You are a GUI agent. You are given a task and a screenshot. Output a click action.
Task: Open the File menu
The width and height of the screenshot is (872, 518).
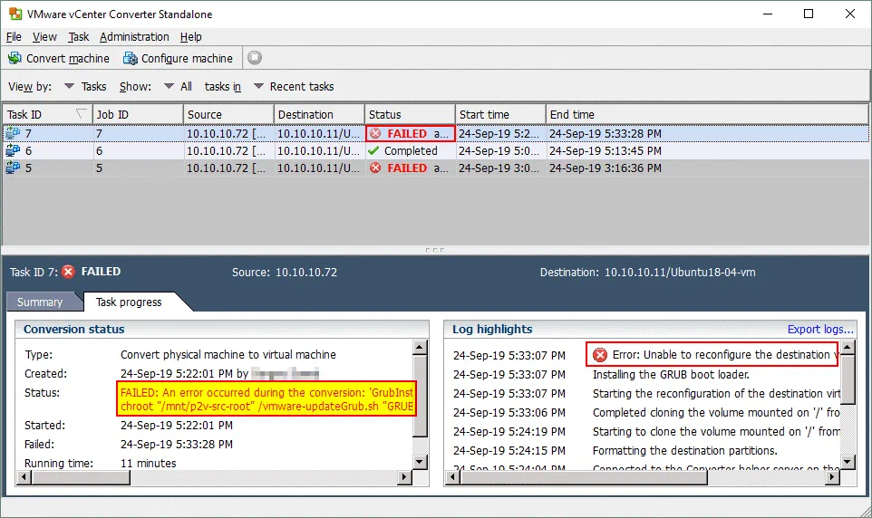click(x=14, y=36)
